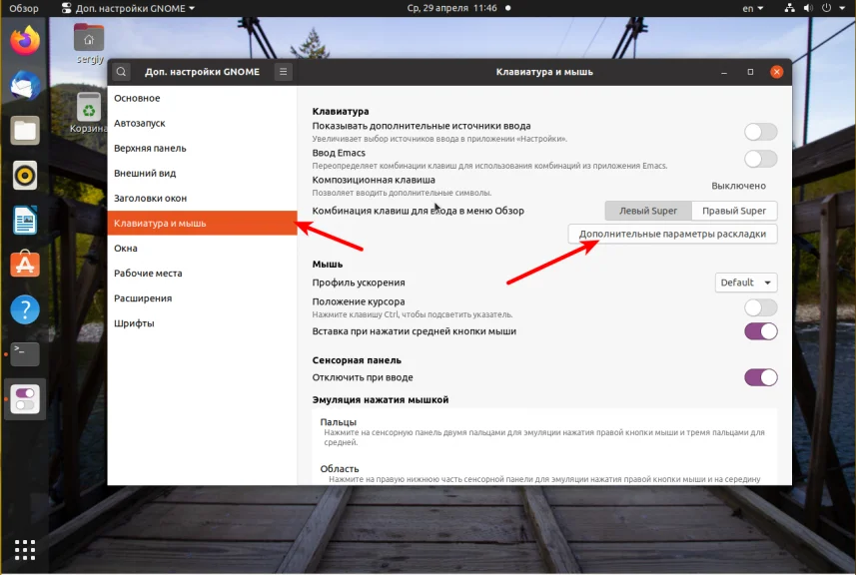Image resolution: width=856 pixels, height=575 pixels.
Task: Select Клавиатура и мышь sidebar item
Action: click(202, 224)
